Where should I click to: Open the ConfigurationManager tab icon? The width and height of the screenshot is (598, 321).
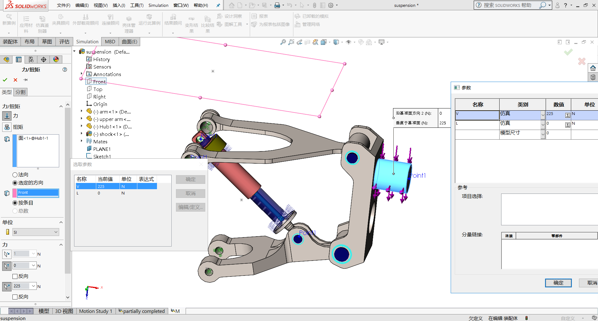pyautogui.click(x=31, y=60)
